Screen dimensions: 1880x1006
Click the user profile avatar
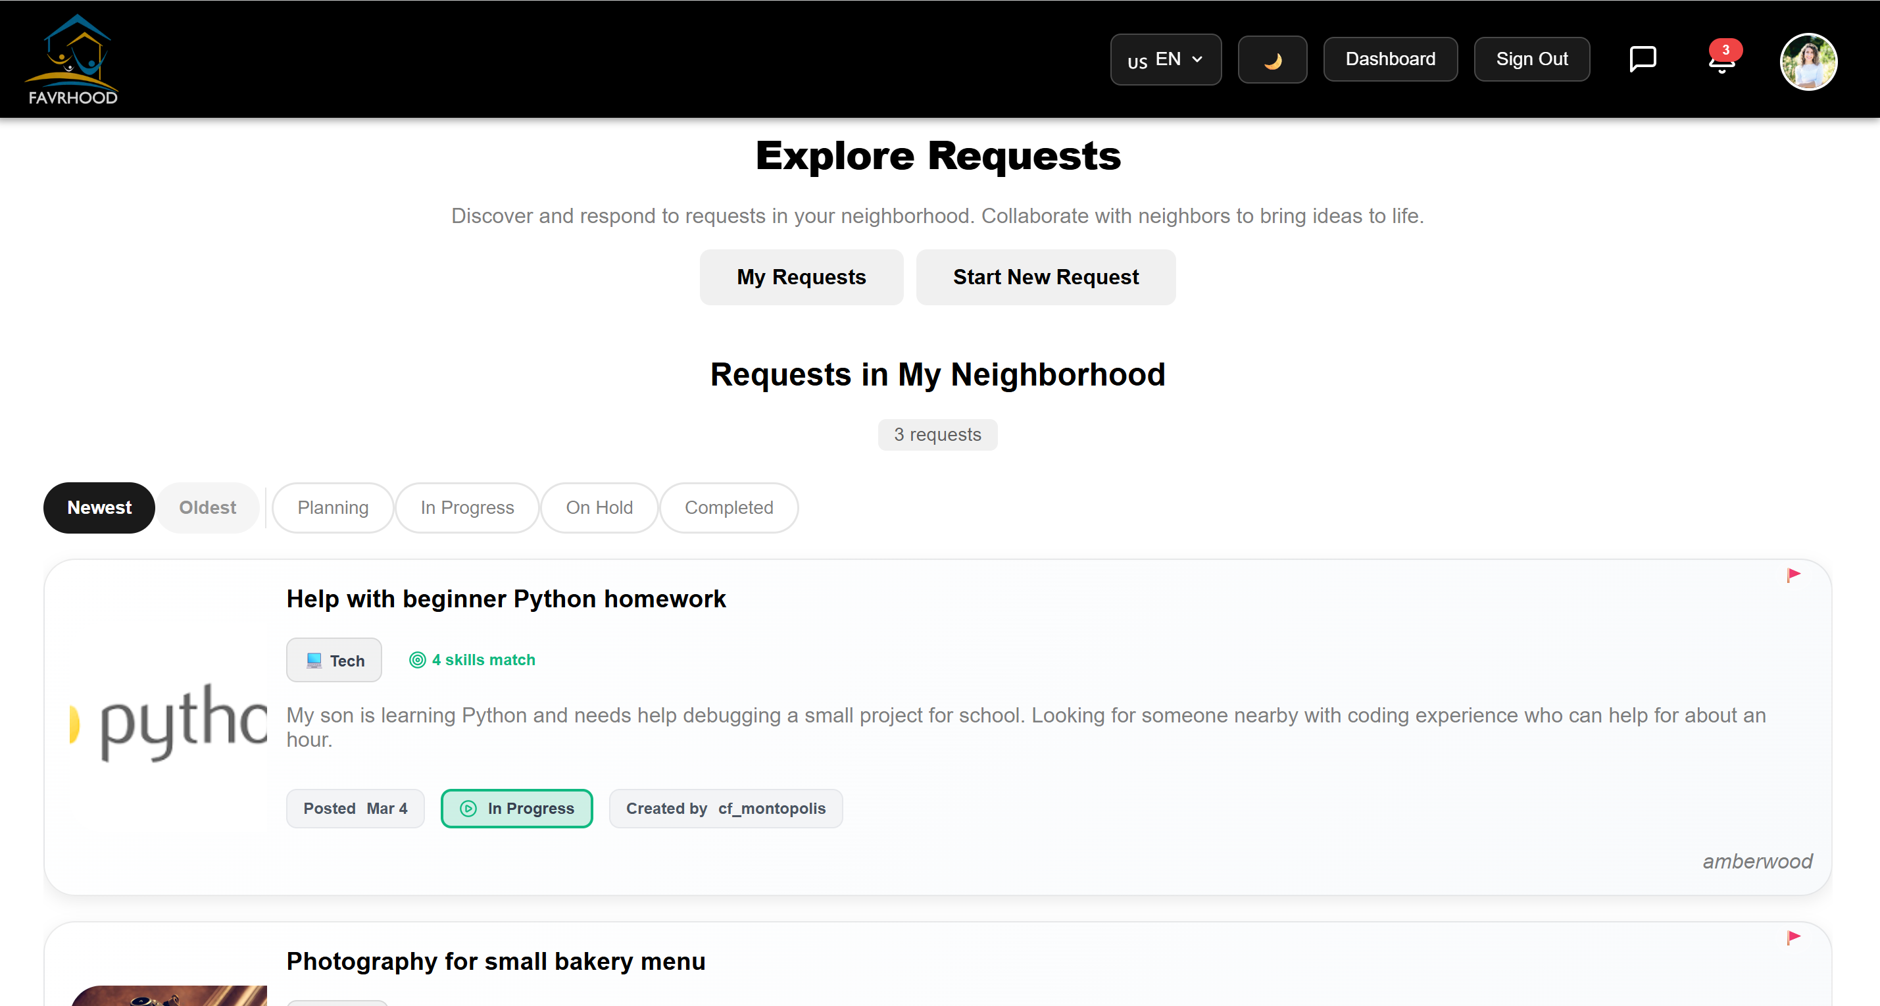[x=1808, y=61]
